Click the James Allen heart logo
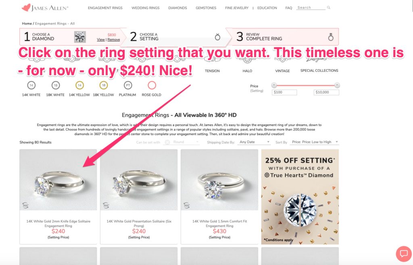Screen dimensions: 413x265 (x=26, y=8)
